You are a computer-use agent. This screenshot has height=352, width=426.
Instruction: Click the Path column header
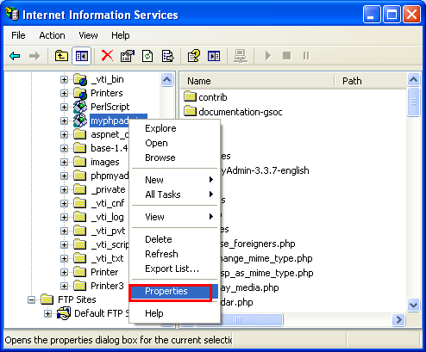[x=371, y=81]
